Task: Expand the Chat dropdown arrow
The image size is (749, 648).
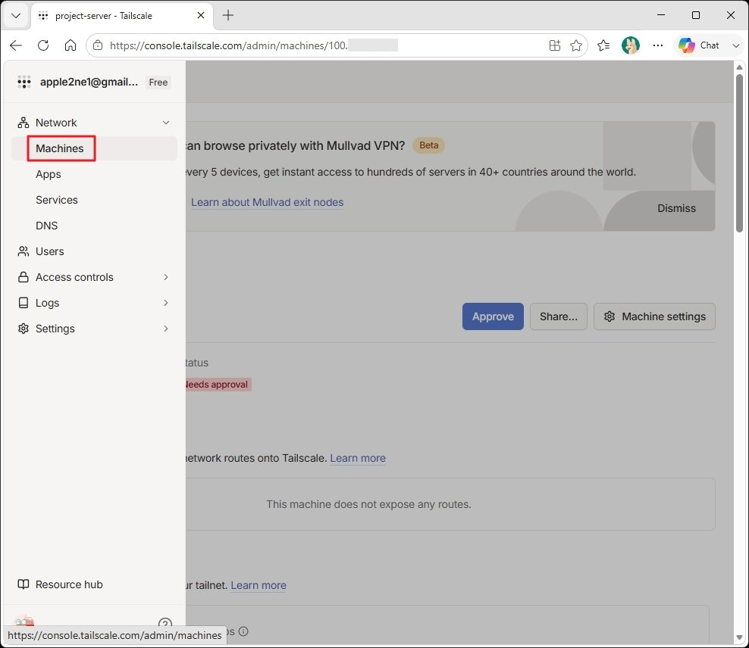Action: click(x=735, y=45)
